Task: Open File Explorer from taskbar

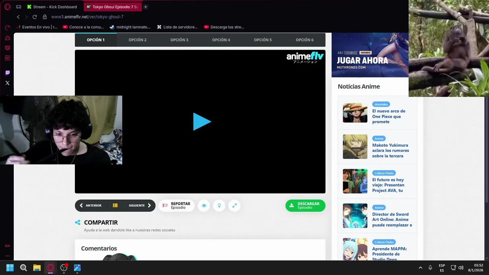Action: click(37, 268)
